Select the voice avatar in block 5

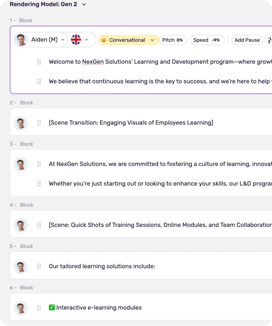21,266
